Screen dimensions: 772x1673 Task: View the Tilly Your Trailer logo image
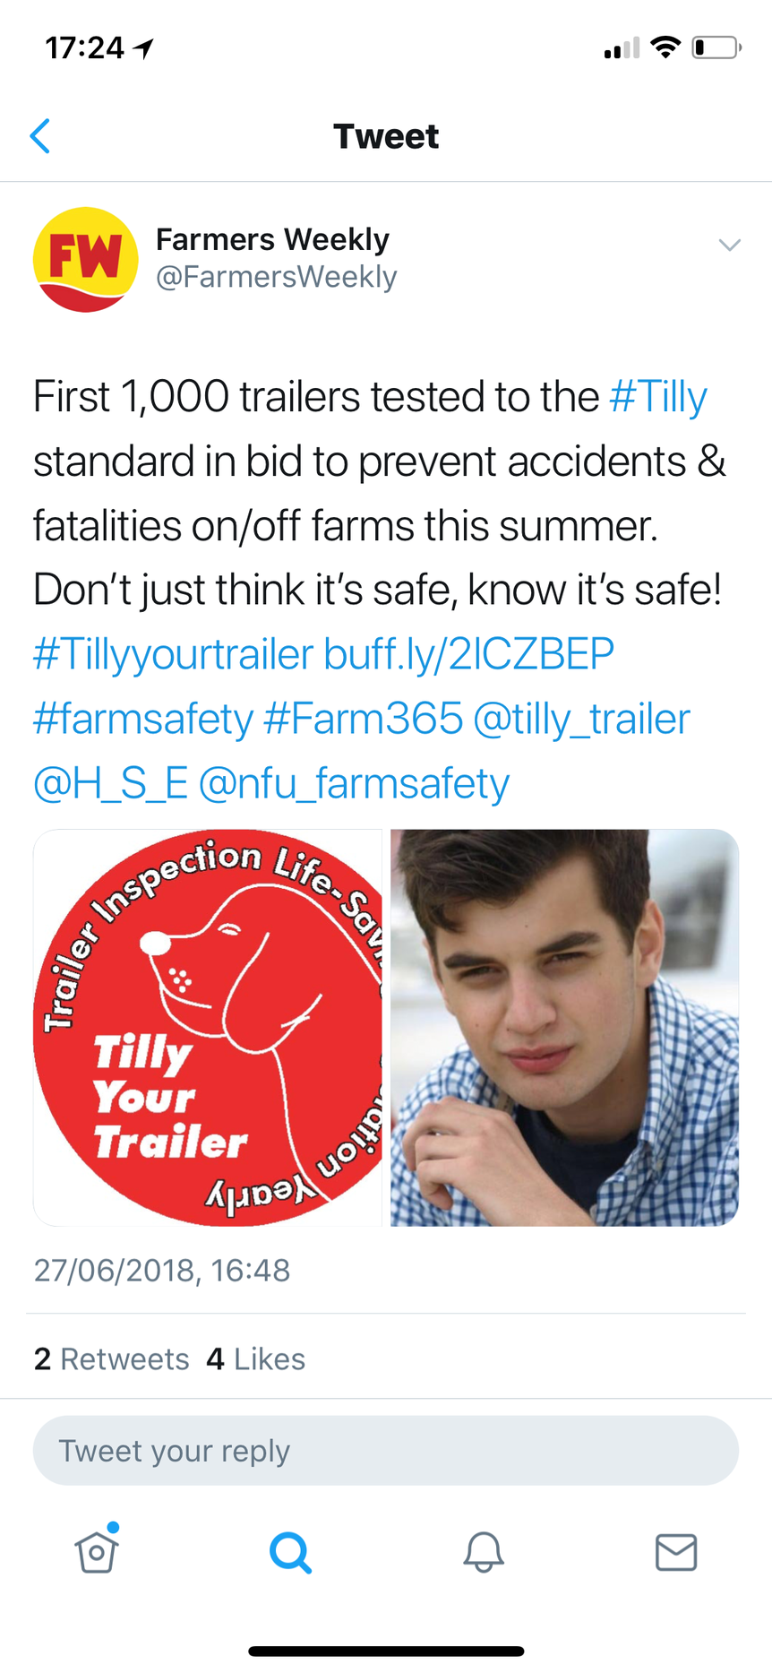click(x=208, y=1027)
